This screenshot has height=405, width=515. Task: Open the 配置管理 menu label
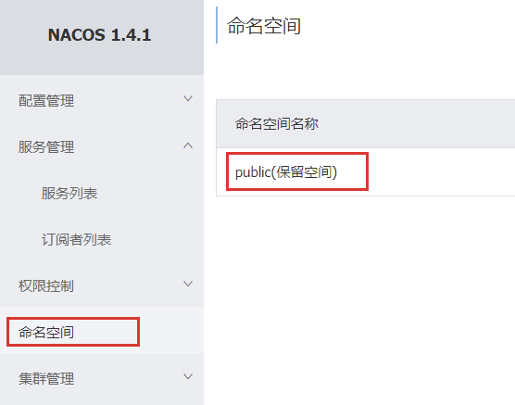click(46, 101)
